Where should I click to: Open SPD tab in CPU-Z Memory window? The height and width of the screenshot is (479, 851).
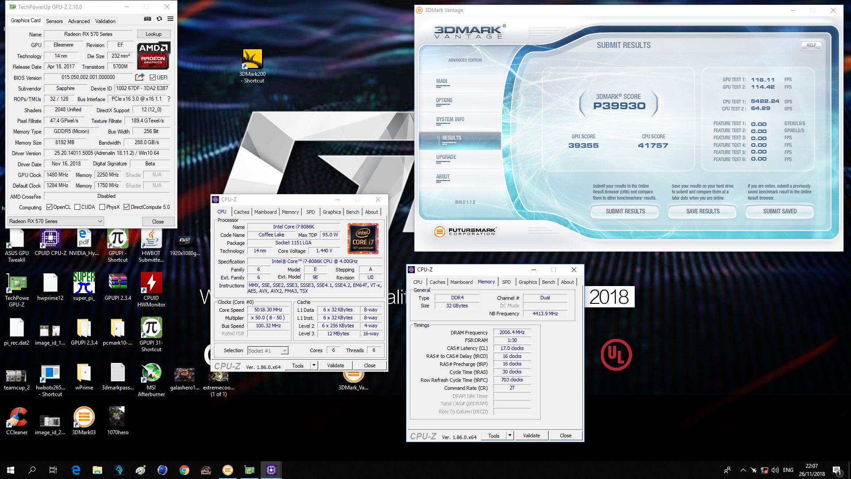click(506, 282)
